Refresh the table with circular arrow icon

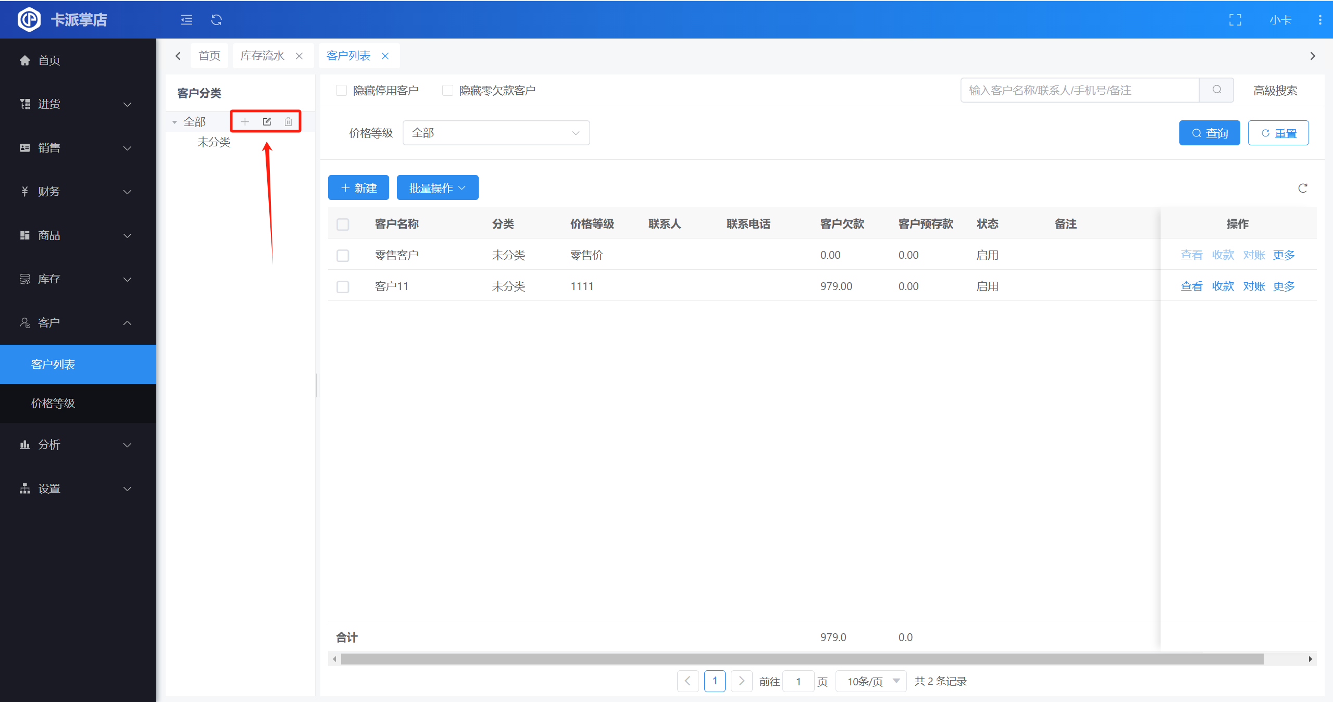click(1303, 188)
